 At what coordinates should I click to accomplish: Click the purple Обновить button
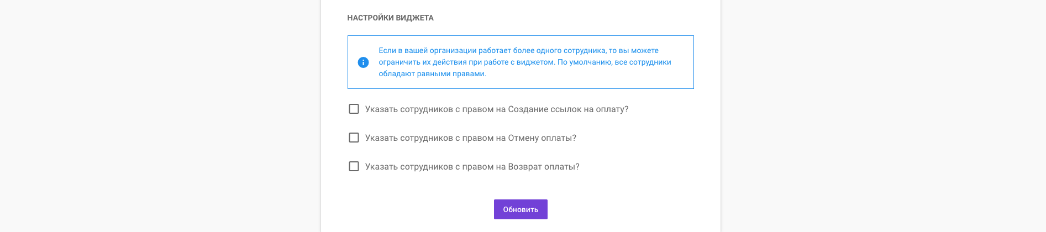521,209
